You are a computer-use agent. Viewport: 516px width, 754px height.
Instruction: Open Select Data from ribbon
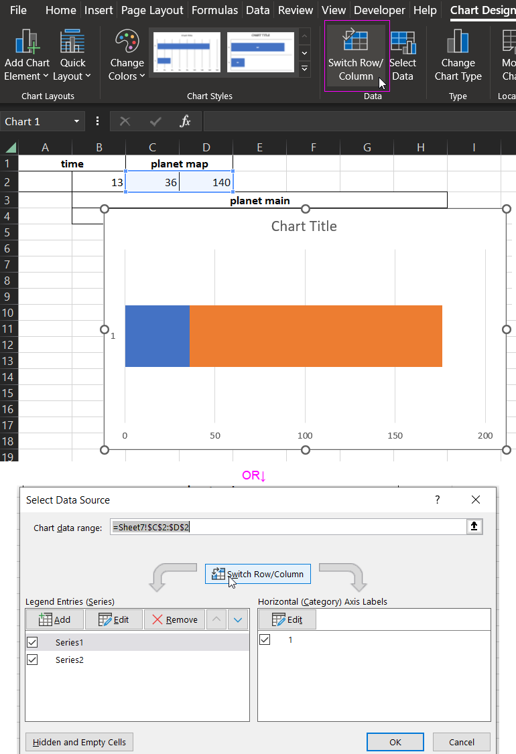pos(403,57)
